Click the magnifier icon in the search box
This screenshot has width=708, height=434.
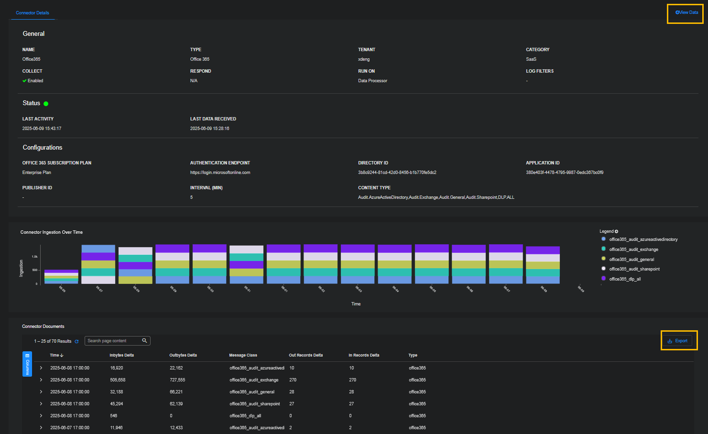(144, 341)
